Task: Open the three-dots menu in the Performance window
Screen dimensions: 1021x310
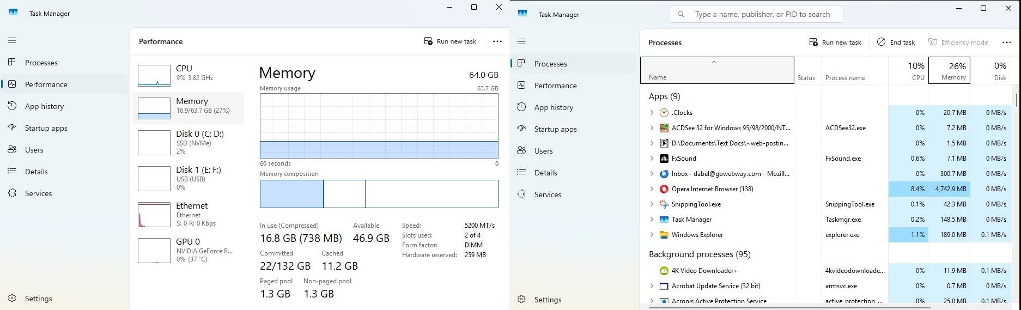Action: (x=497, y=41)
